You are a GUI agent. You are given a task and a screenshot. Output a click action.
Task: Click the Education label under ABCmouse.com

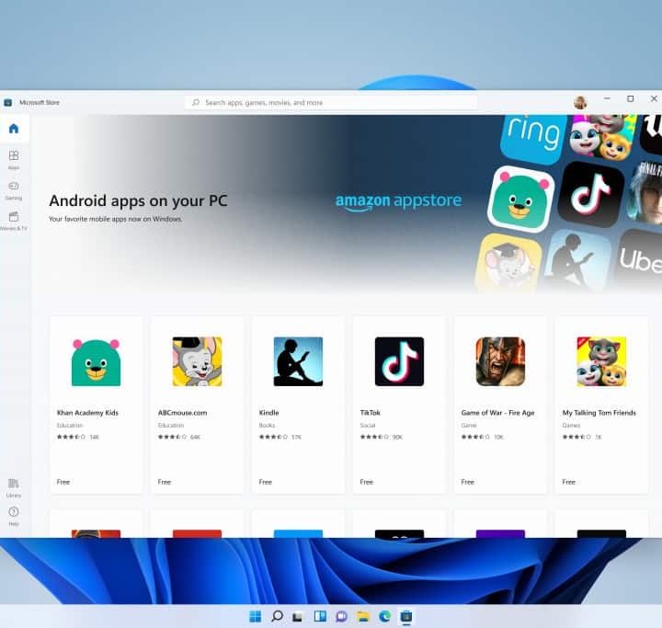tap(171, 426)
